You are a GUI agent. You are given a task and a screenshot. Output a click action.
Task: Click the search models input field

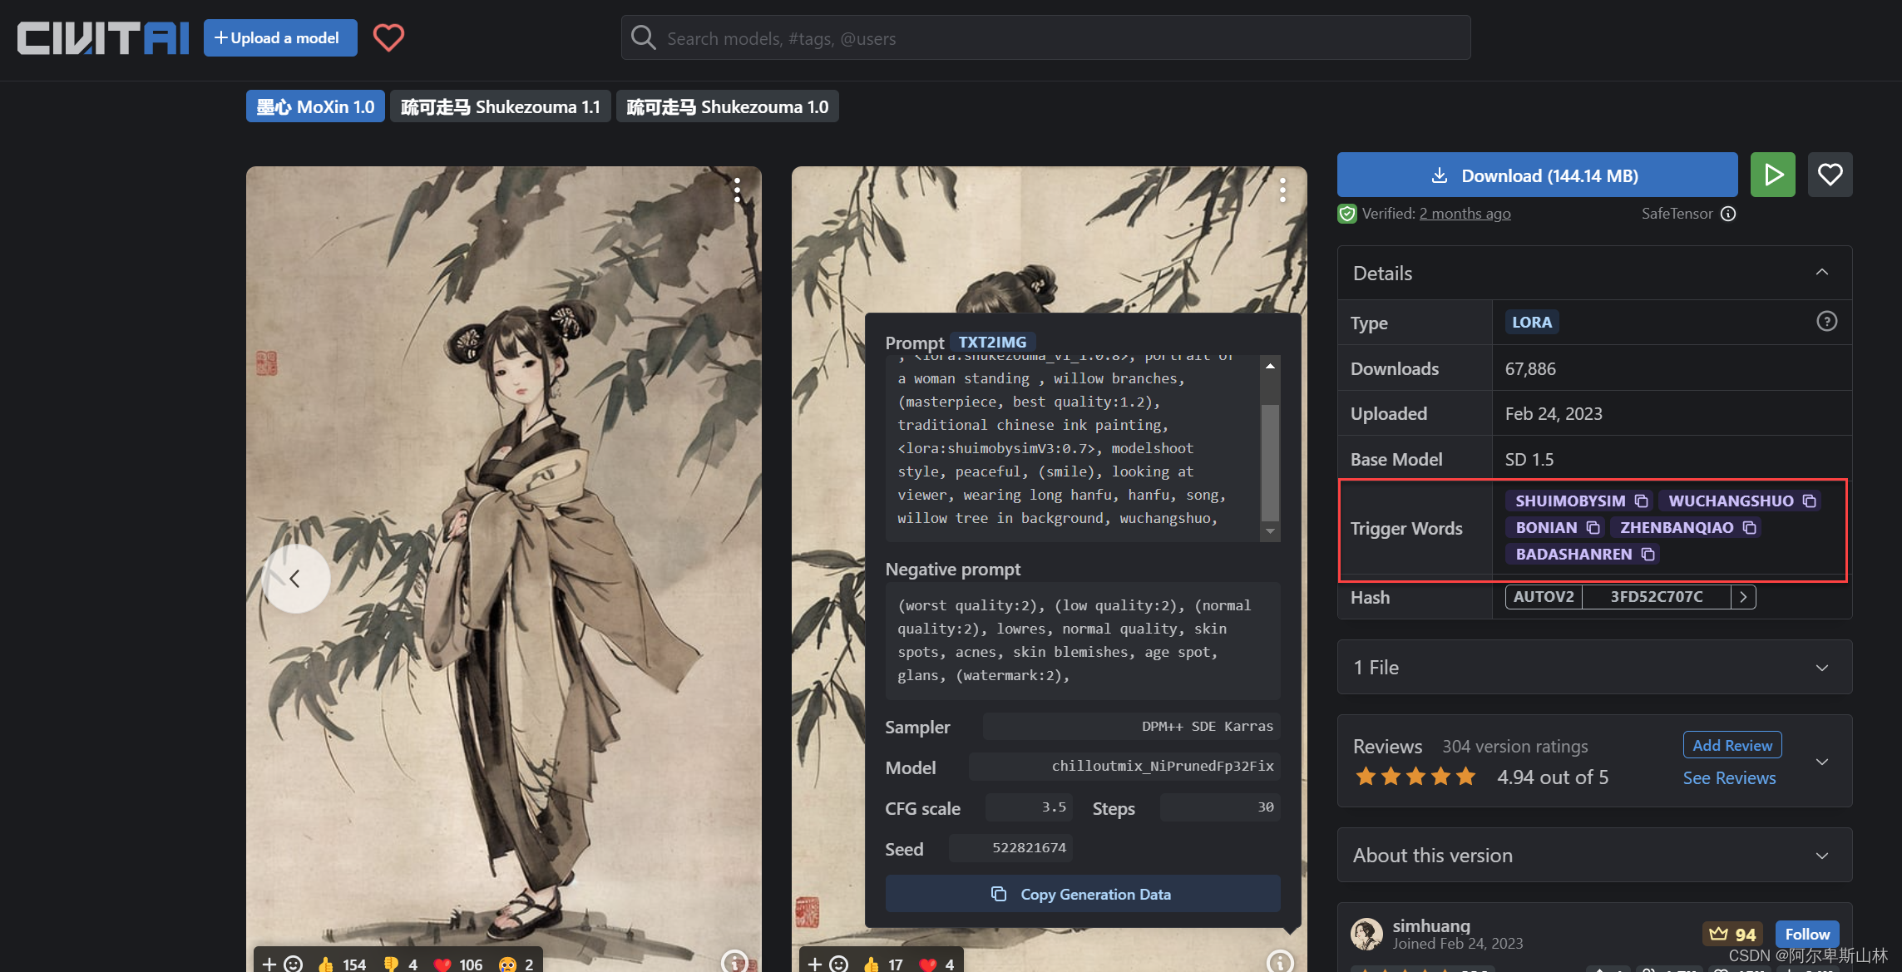coord(1056,38)
